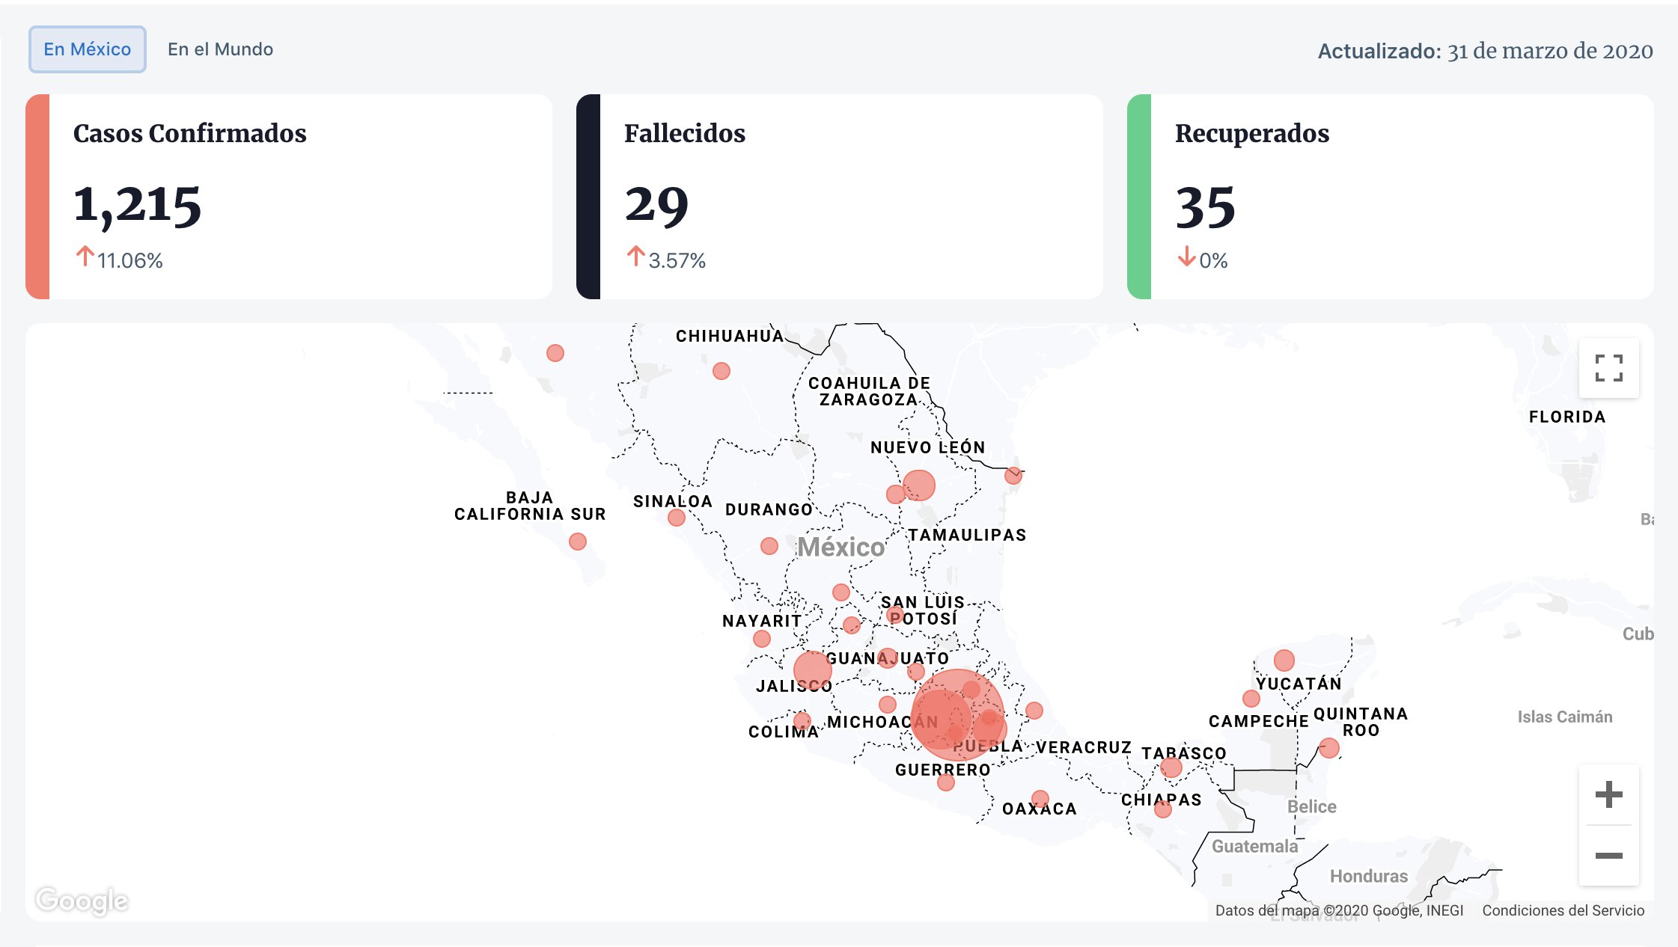Click the Recuperados card
Image resolution: width=1678 pixels, height=947 pixels.
pyautogui.click(x=1391, y=197)
